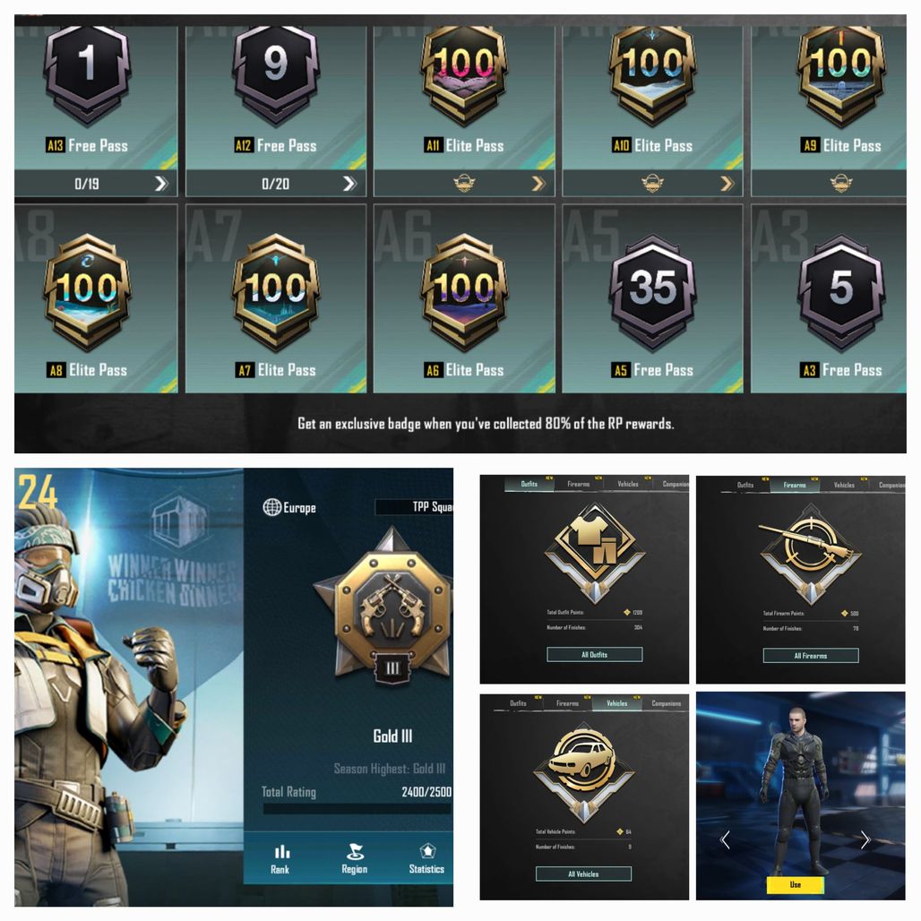Image resolution: width=921 pixels, height=921 pixels.
Task: Switch to Firearms tab in firearm panel
Action: (794, 485)
